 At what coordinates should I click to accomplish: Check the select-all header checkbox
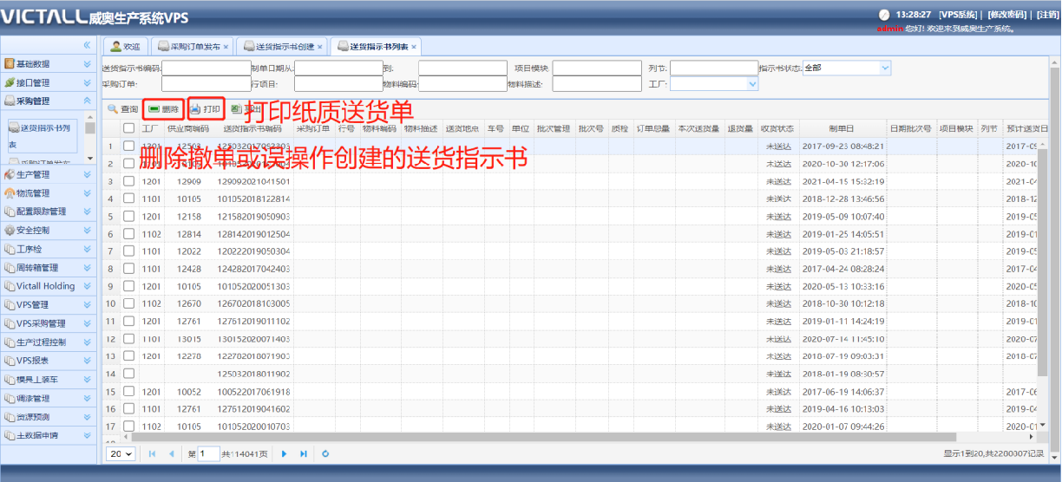pos(128,128)
